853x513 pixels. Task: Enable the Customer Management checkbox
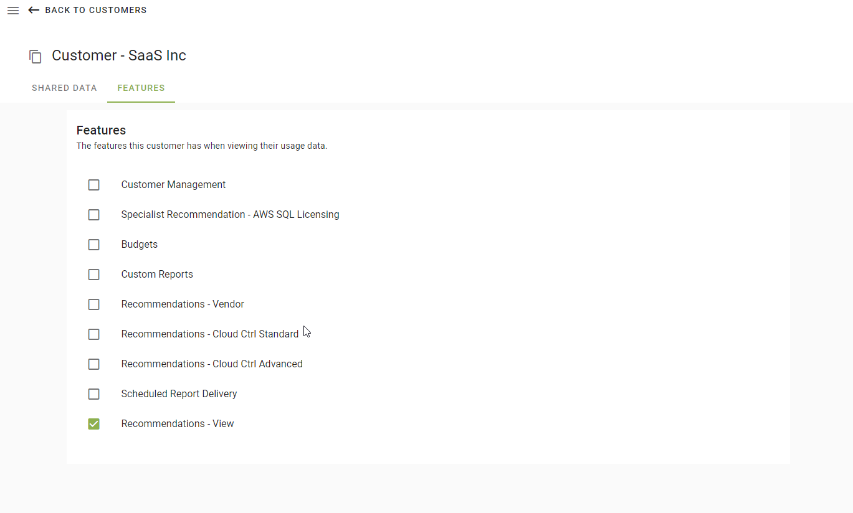point(93,185)
